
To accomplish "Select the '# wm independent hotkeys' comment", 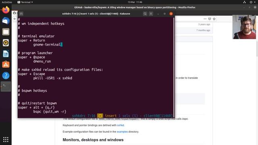I will 41,23.
